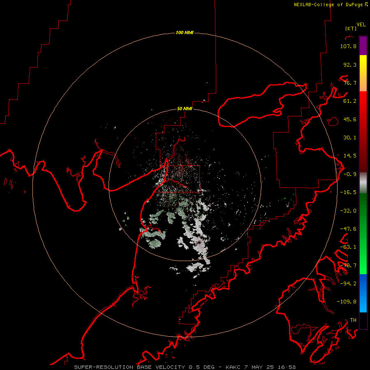The width and height of the screenshot is (370, 370).
Task: Click the -109.8 velocity legend value
Action: 347,302
